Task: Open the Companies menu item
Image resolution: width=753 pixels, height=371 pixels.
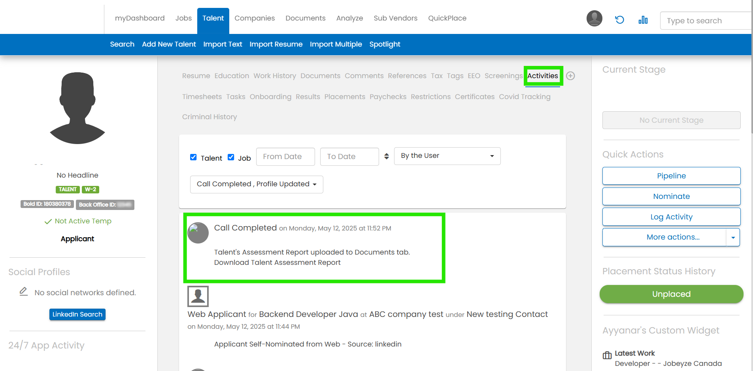Action: [255, 18]
